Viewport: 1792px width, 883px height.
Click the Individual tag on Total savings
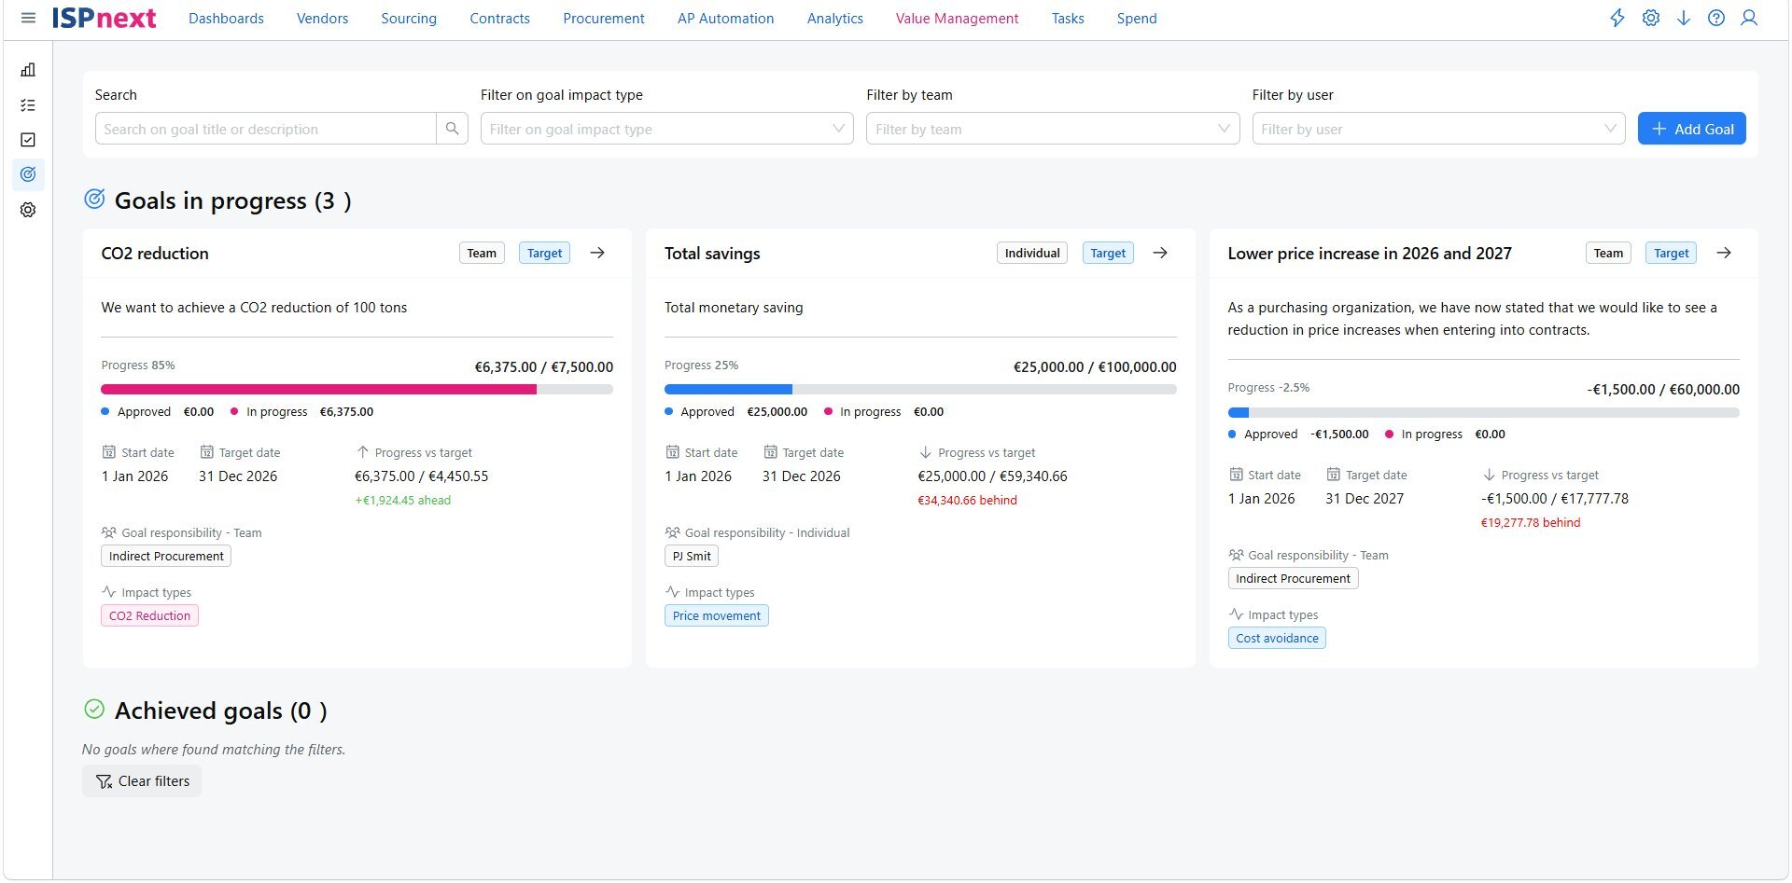[x=1032, y=253]
